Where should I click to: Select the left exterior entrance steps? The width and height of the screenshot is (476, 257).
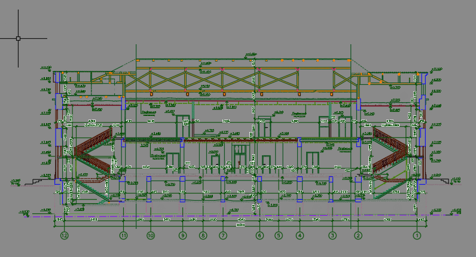tap(39, 179)
